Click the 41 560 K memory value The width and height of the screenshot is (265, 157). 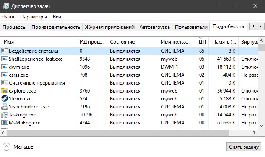click(x=226, y=59)
